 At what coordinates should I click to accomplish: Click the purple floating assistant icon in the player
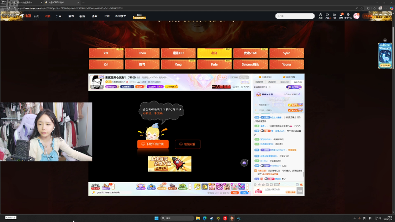coord(244,163)
